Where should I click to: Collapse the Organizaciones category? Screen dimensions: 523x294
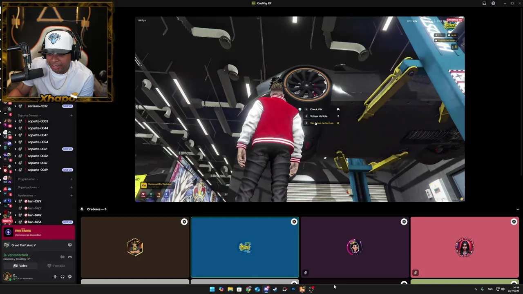click(29, 187)
